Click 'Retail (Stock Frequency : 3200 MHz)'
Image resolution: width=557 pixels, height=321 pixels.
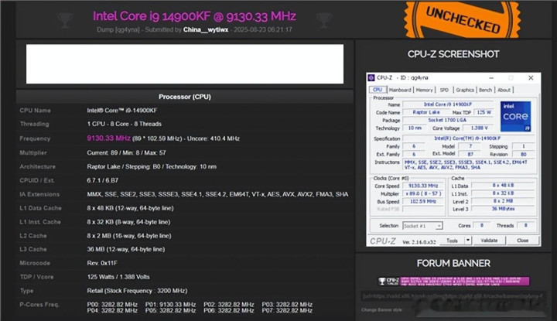point(137,291)
